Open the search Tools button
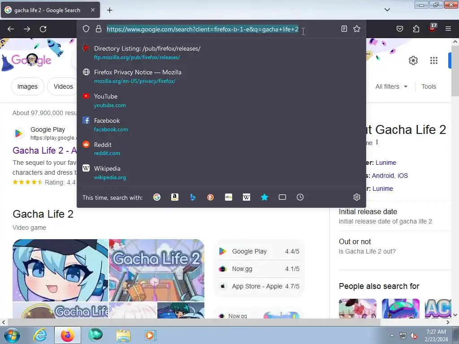 pos(429,86)
